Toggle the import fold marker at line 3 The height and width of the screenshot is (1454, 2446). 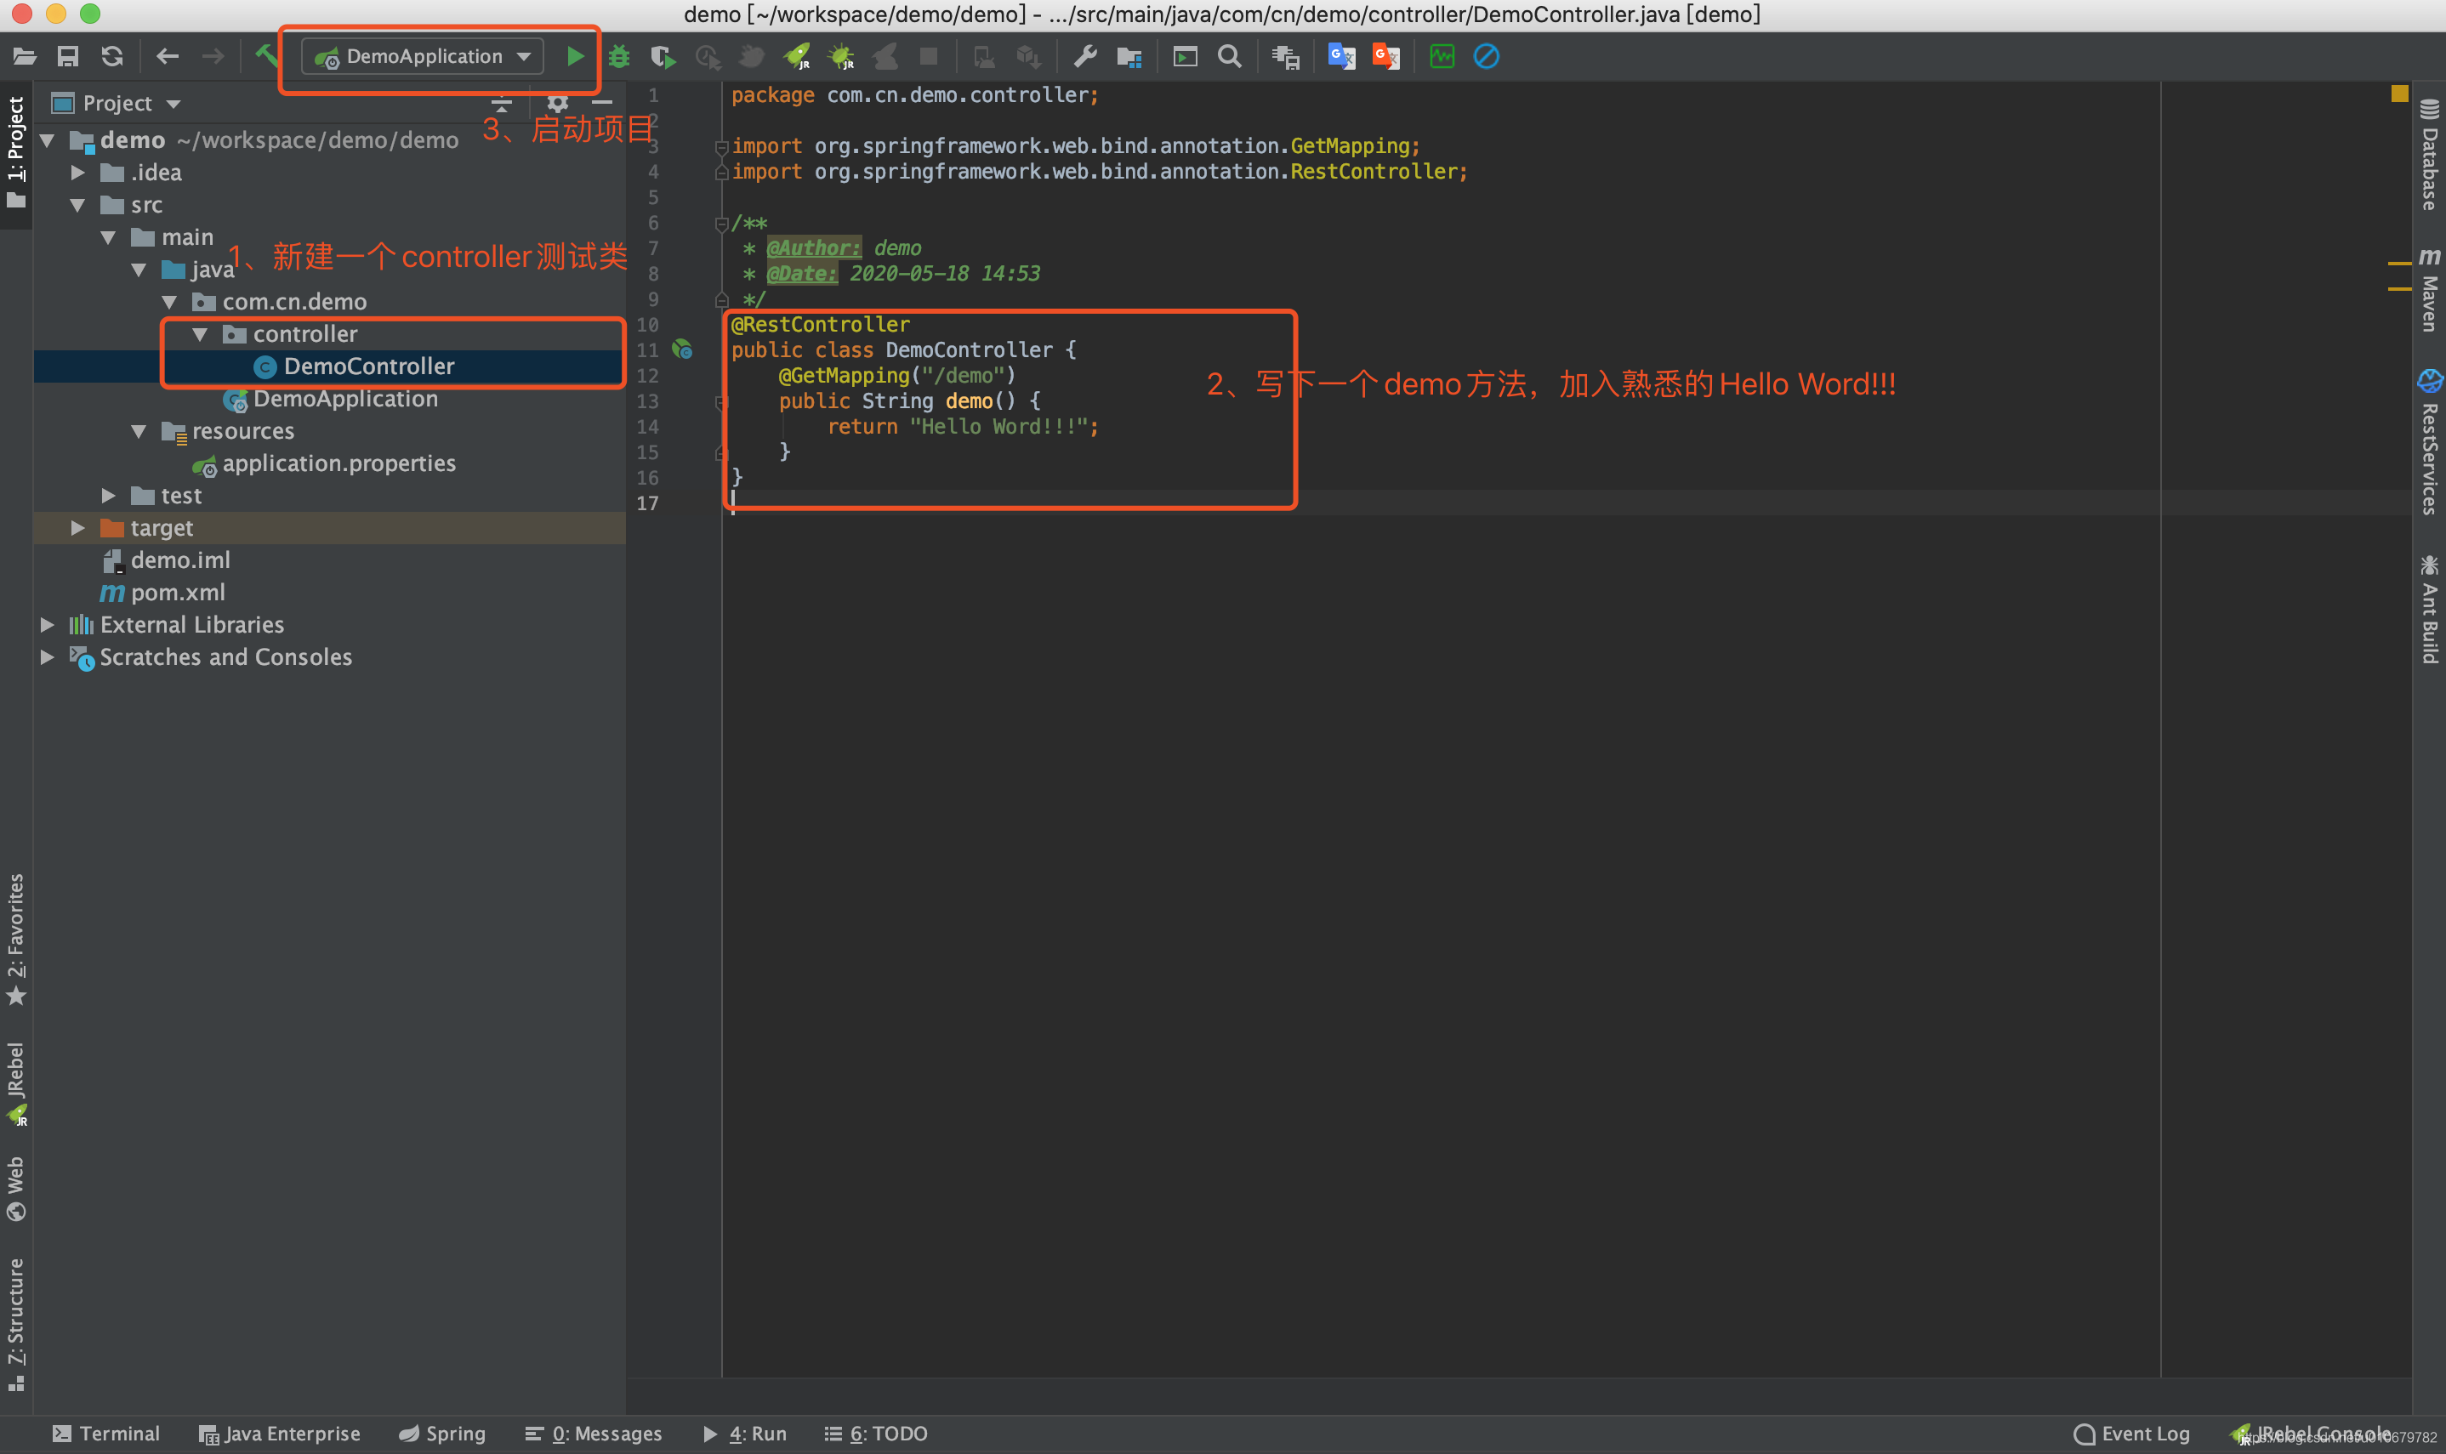[720, 146]
